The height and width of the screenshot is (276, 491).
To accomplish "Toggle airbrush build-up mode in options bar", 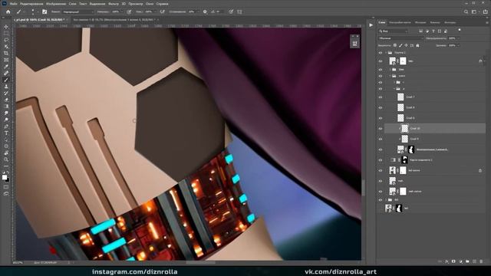I will [x=162, y=12].
